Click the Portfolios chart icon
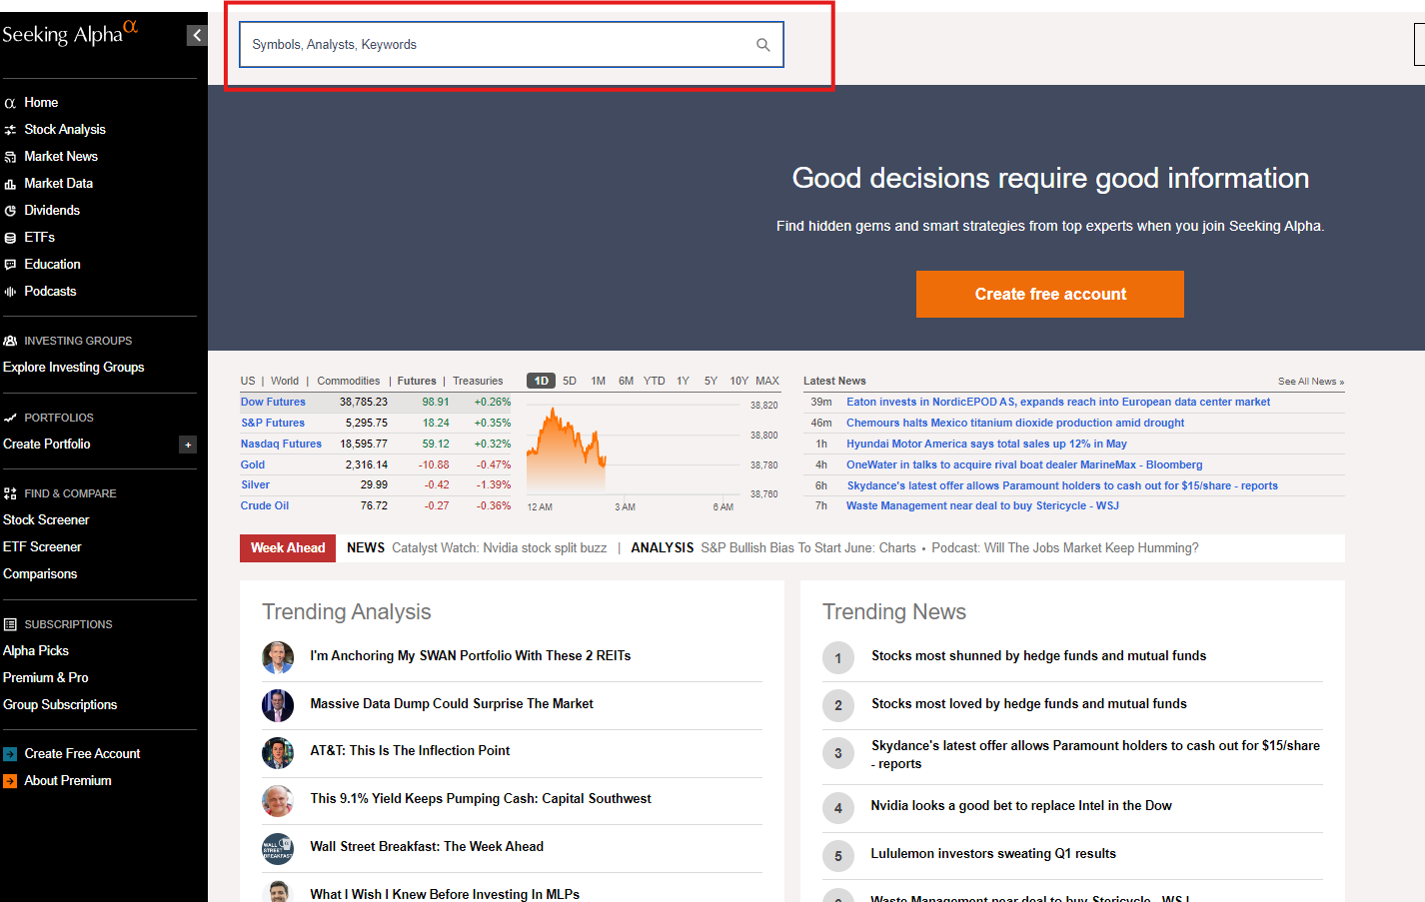Image resolution: width=1425 pixels, height=902 pixels. [11, 418]
